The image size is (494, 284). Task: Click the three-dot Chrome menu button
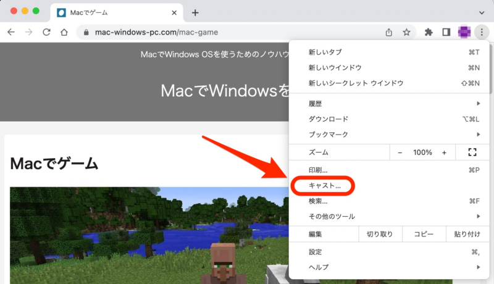pos(482,32)
